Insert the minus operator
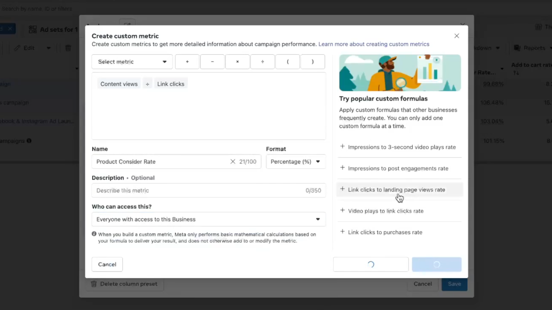The height and width of the screenshot is (310, 552). coord(212,62)
